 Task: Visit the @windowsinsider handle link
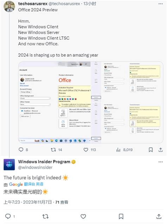click(35, 167)
